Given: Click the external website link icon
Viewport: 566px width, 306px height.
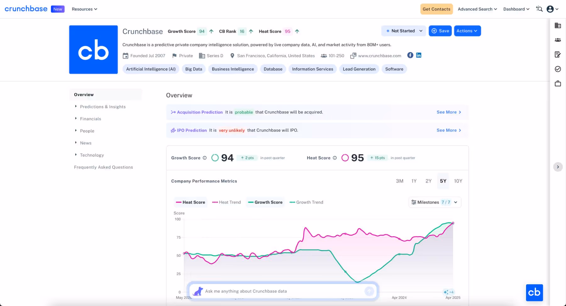Looking at the screenshot, I should tap(353, 56).
